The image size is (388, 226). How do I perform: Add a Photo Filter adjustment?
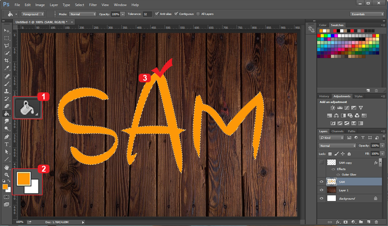click(350, 116)
